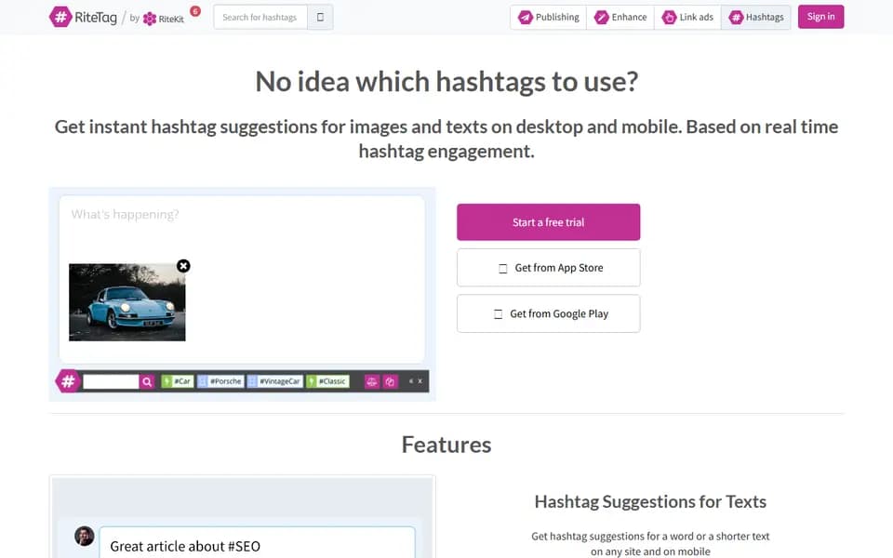Click the pink hashtag hexagon in toolbar

coord(68,381)
